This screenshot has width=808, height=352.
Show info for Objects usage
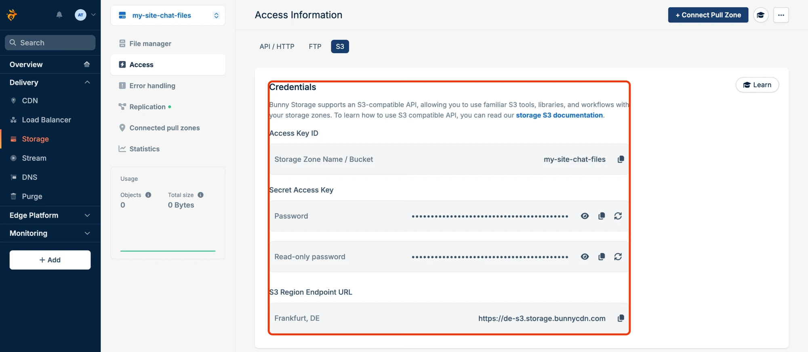[148, 195]
